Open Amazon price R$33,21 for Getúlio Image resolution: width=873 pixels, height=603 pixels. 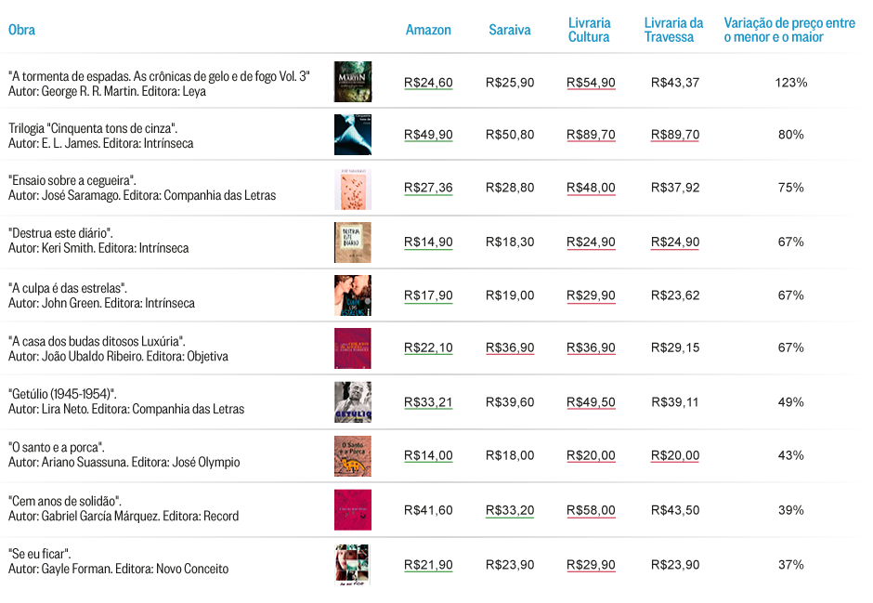coord(428,402)
